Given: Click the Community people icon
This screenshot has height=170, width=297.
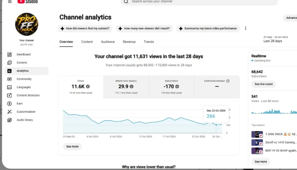Looking at the screenshot, I should coord(9,79).
